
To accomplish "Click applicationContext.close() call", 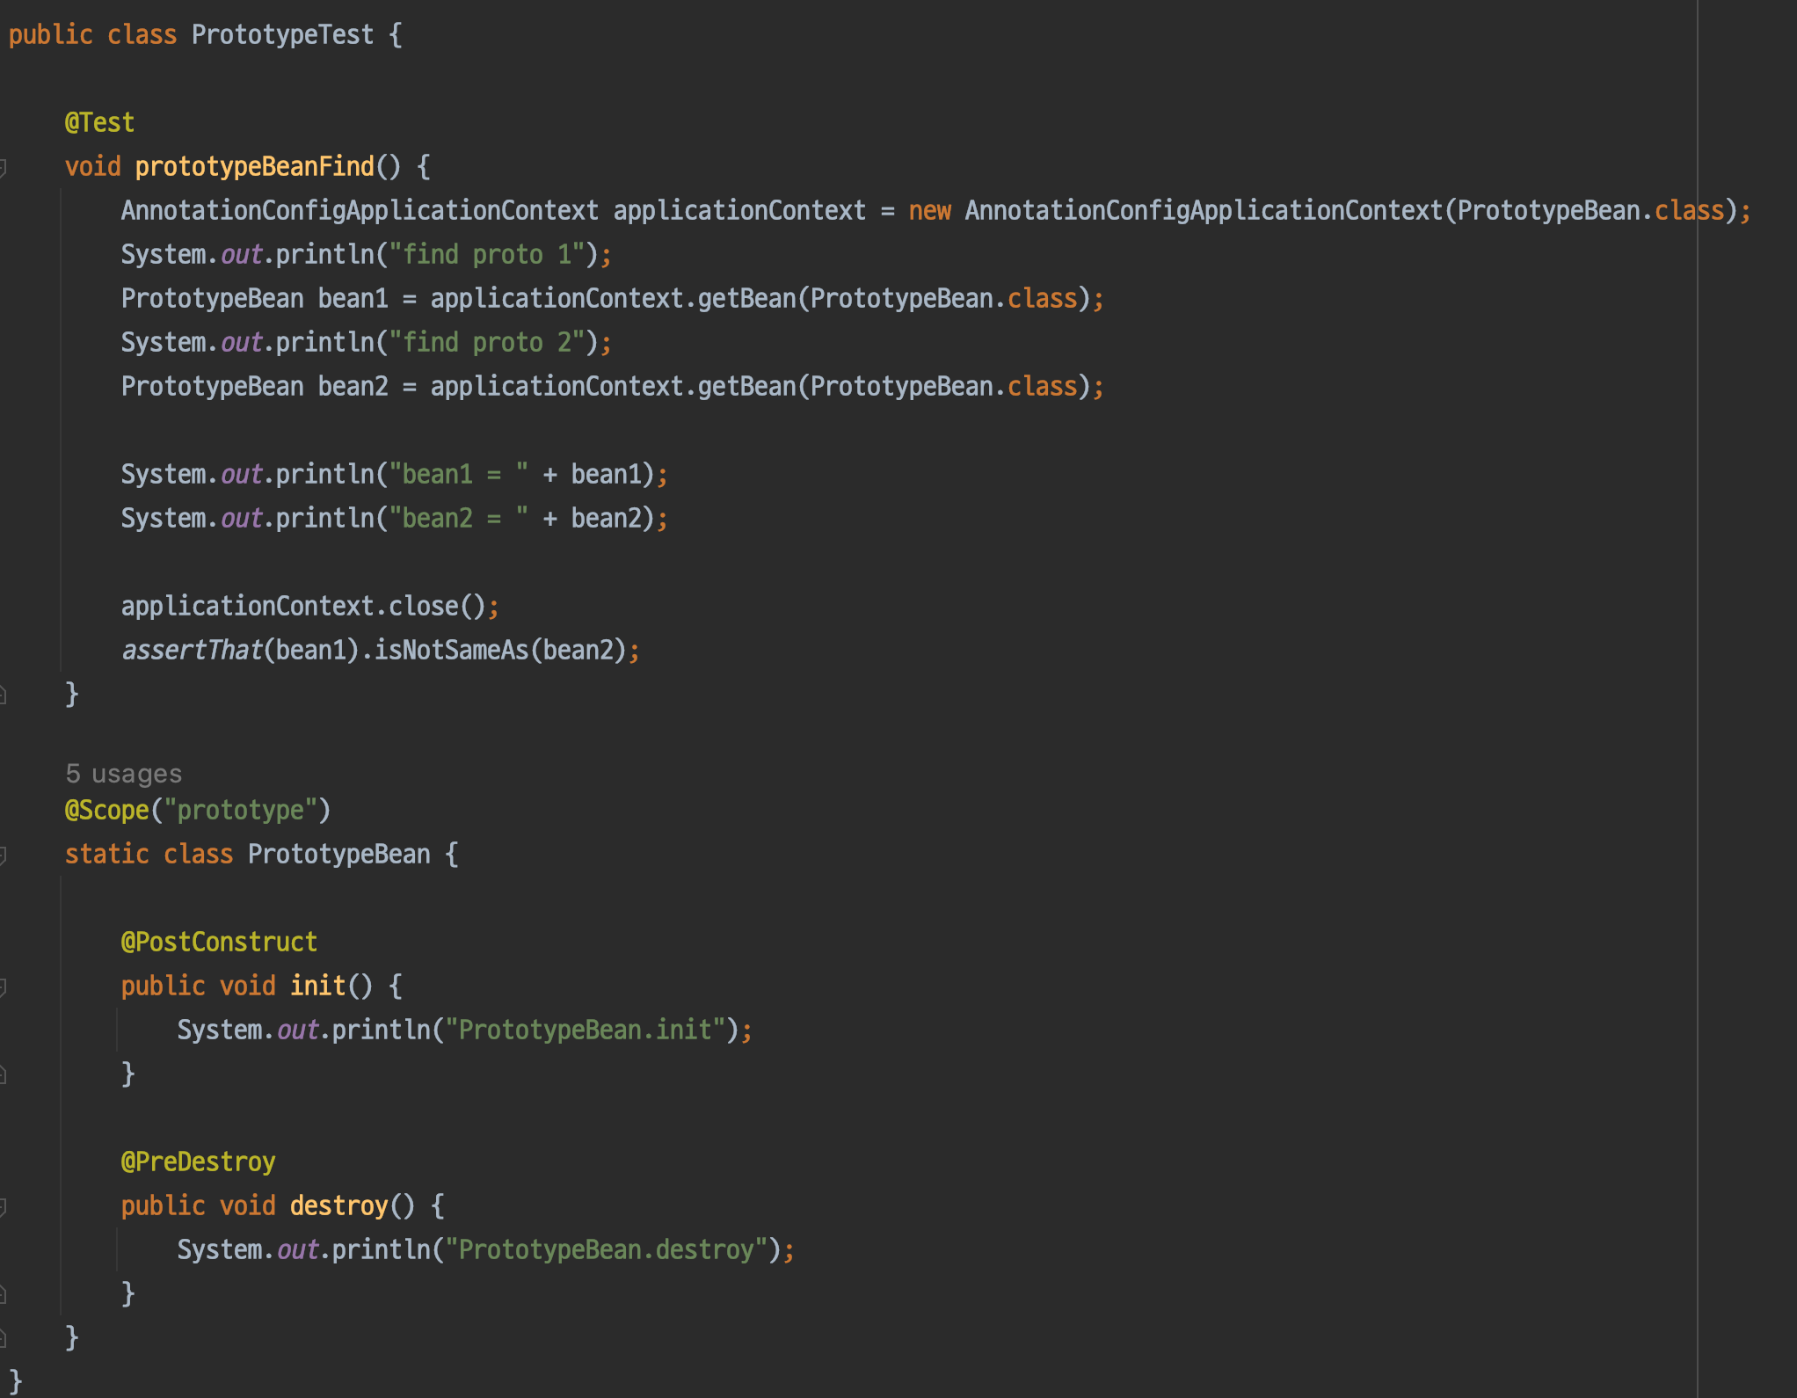I will pyautogui.click(x=422, y=607).
